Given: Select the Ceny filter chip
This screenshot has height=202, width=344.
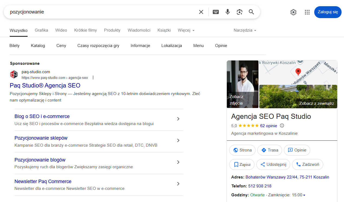Looking at the screenshot, I should [61, 46].
